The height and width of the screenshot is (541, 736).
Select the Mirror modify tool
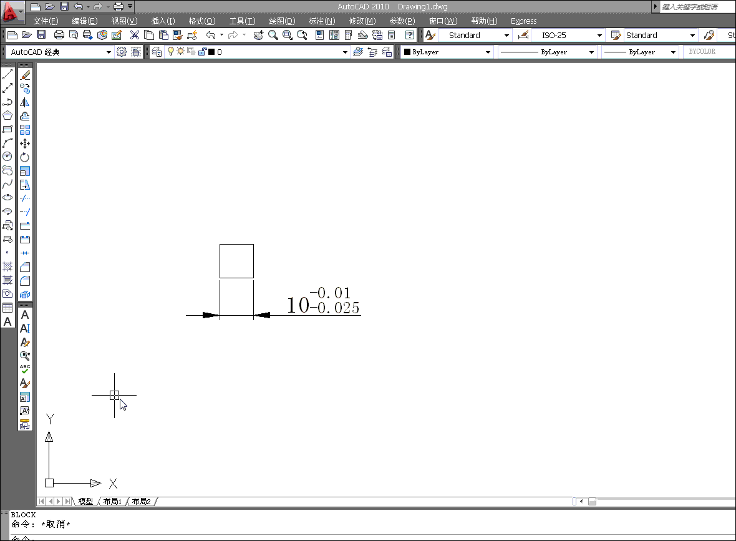pos(25,102)
